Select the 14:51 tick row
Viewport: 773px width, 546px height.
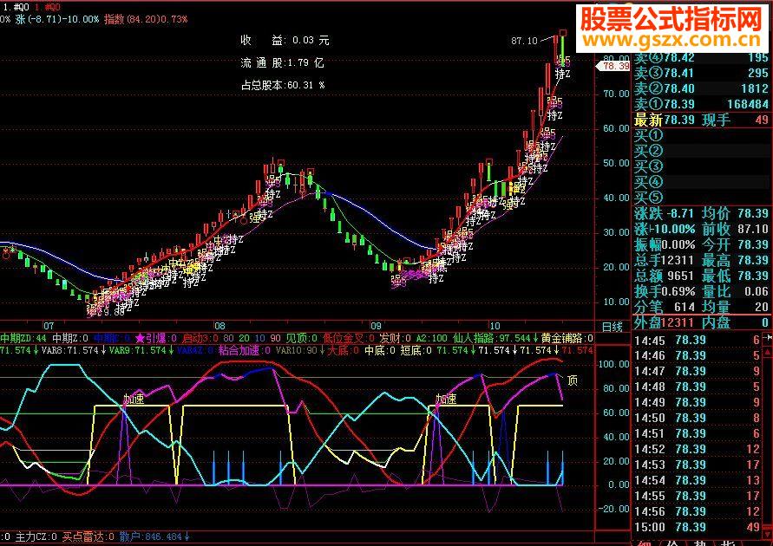pos(698,433)
